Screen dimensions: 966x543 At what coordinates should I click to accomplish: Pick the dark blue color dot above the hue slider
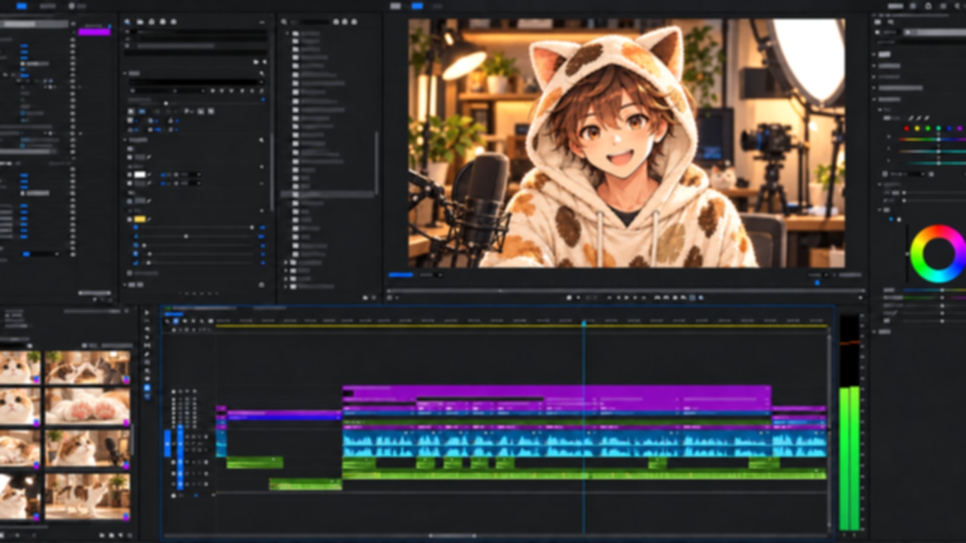[949, 129]
